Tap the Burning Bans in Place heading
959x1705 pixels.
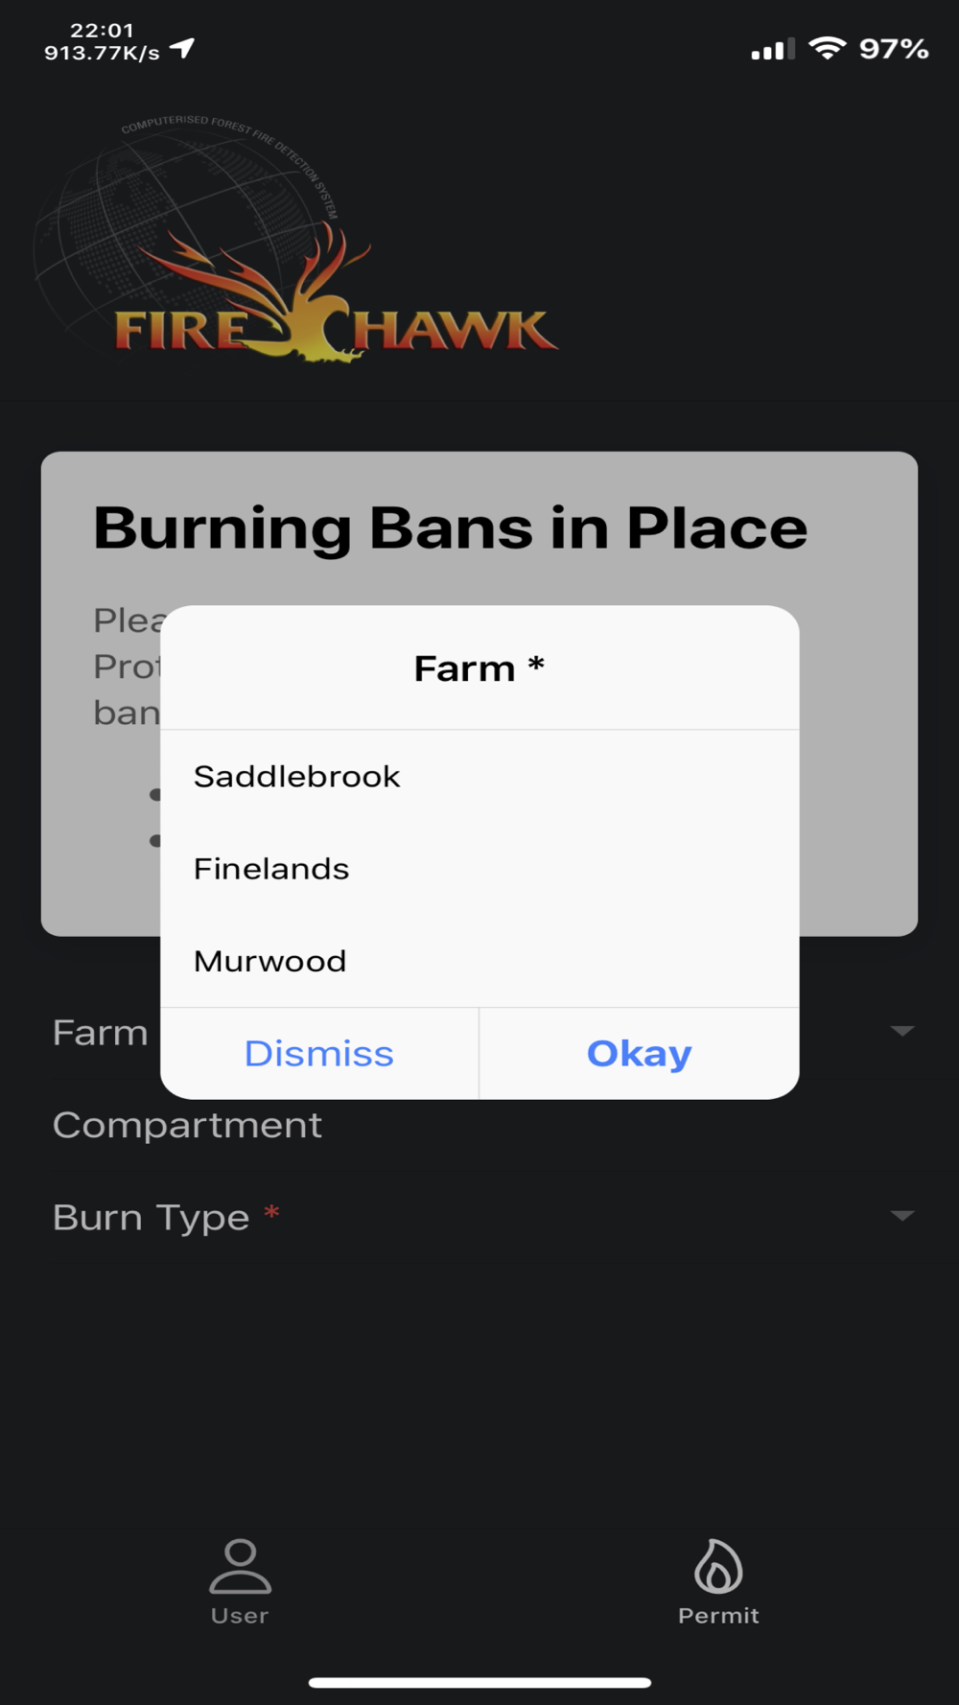point(451,528)
